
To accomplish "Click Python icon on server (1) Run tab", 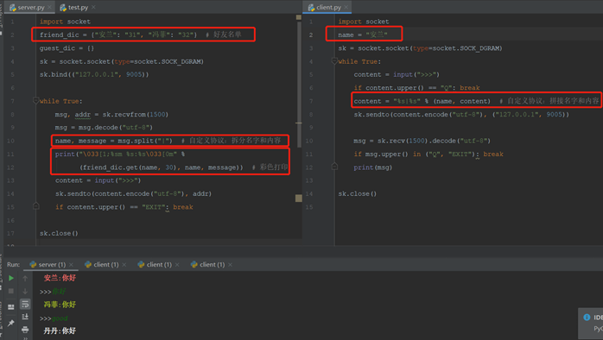I will point(33,264).
